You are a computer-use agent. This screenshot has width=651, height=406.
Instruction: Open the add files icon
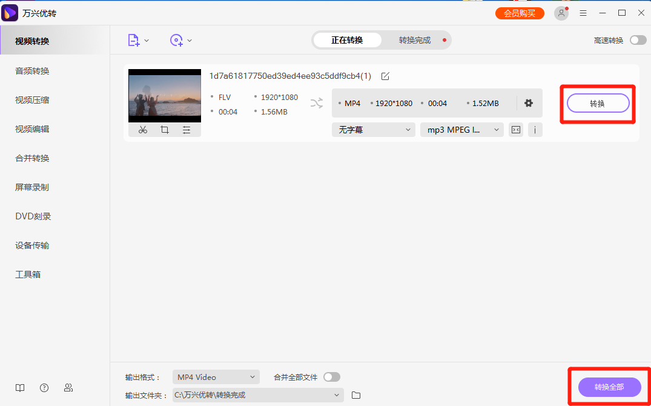point(134,40)
